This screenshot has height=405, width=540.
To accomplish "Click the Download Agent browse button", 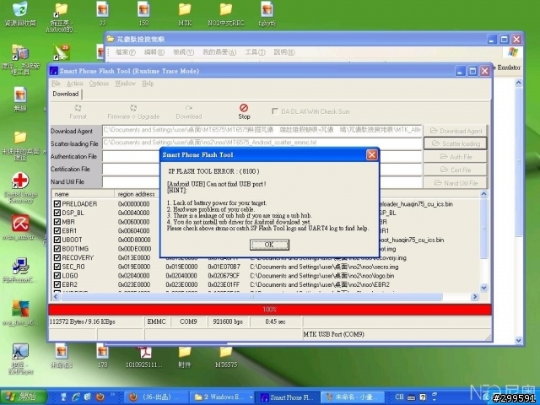I will [455, 131].
